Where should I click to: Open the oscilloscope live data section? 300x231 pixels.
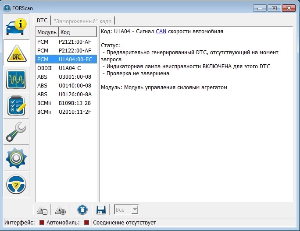click(16, 79)
